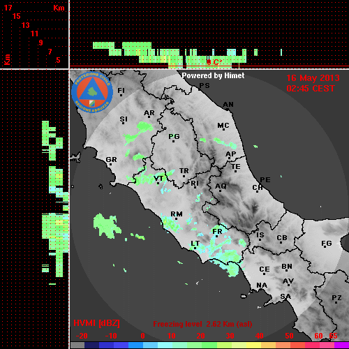Click the dark blue -20 dBZ swatch

(x=92, y=345)
